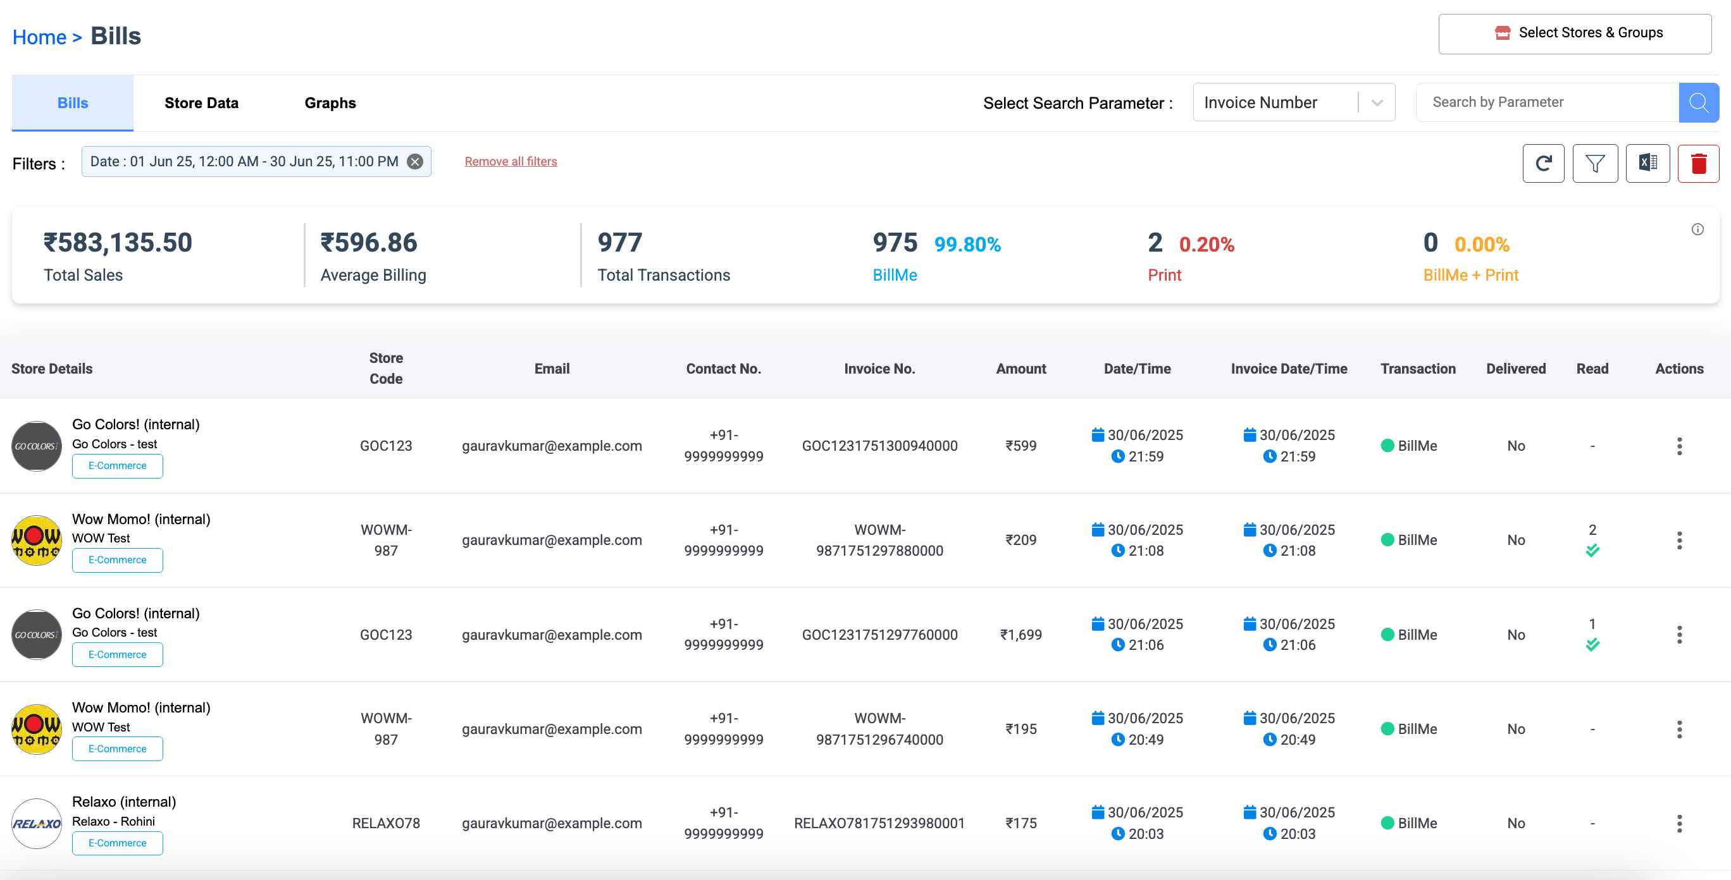Open Select Stores & Groups selector
Viewport: 1731px width, 880px height.
[x=1575, y=33]
